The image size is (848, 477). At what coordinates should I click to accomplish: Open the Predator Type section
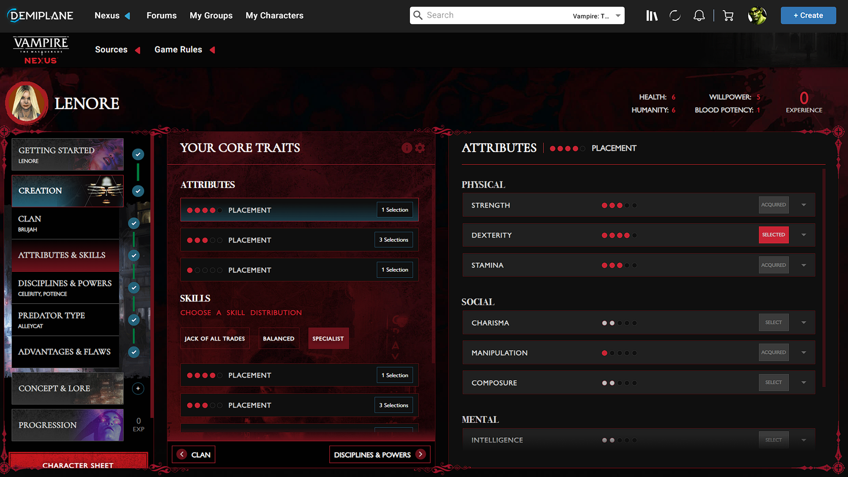tap(65, 320)
